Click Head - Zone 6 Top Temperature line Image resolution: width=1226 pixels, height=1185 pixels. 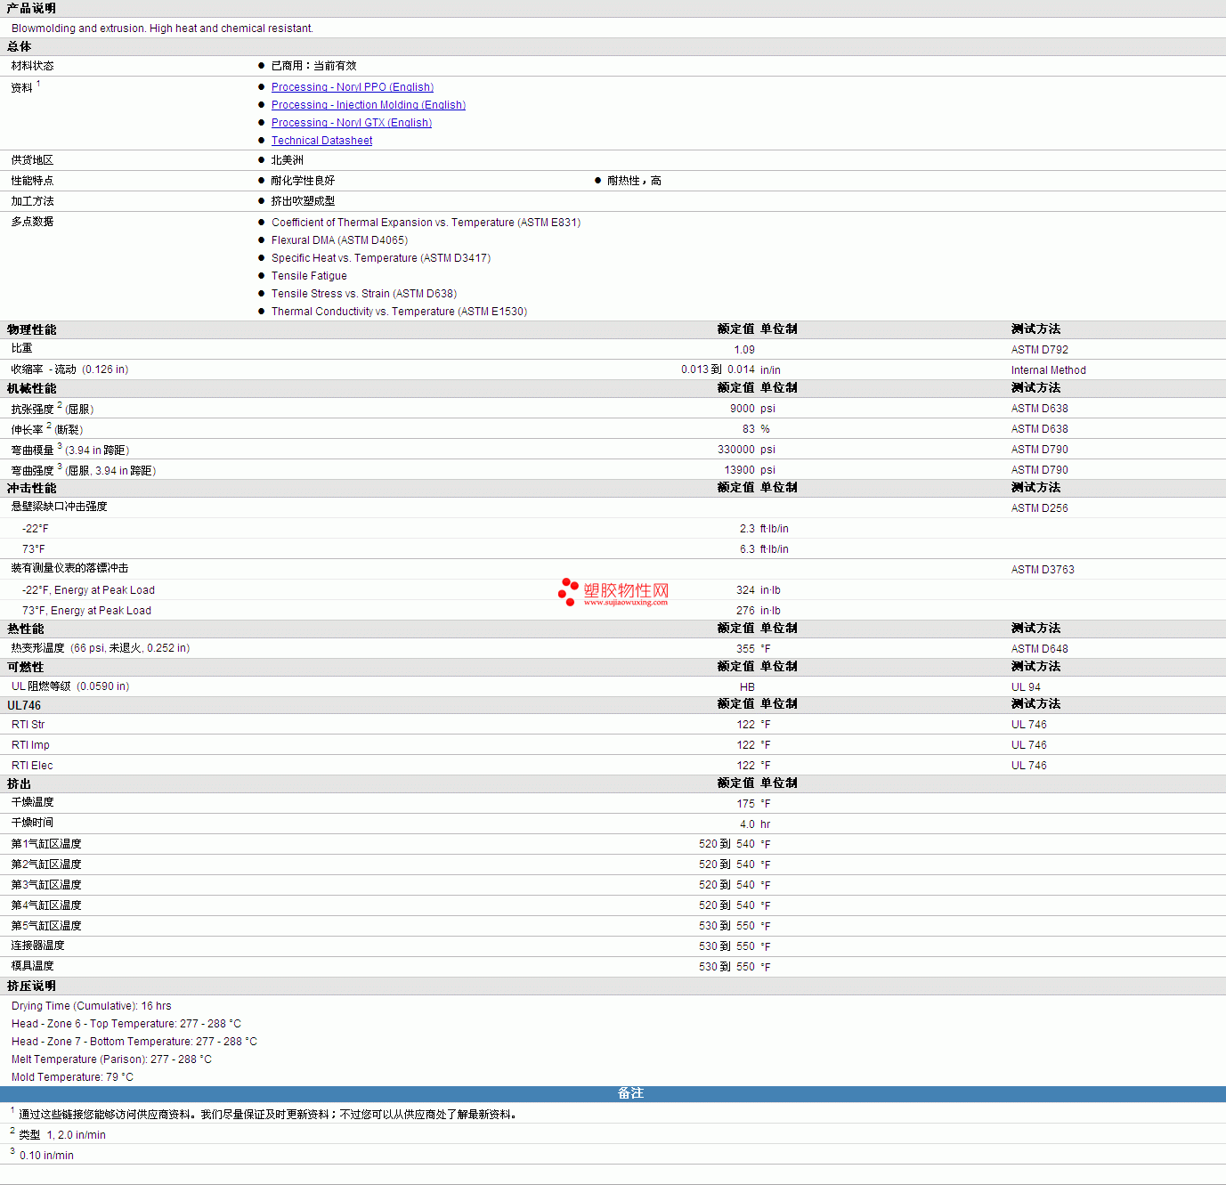click(126, 1024)
